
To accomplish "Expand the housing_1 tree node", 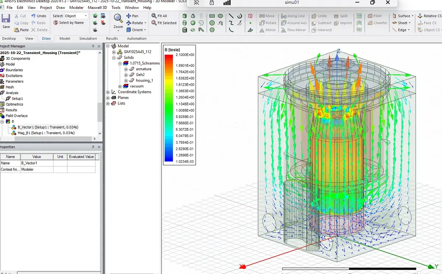I will click(x=126, y=80).
